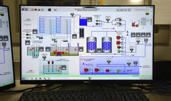Click the 'BOOSTER PUMPING STATION' label
This screenshot has height=101, width=171.
[88, 60]
